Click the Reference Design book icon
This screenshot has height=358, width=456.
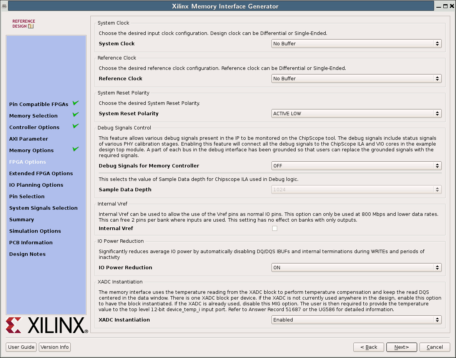tap(31, 26)
